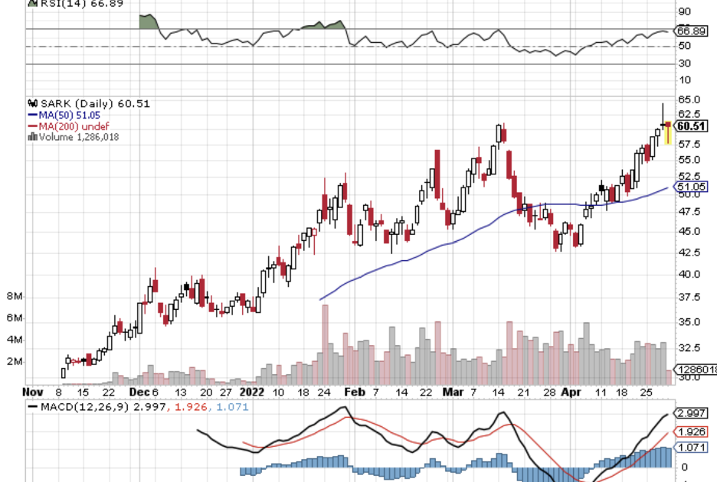717x482 pixels.
Task: Click the 2.997 MACD value tag on right
Action: click(x=691, y=413)
